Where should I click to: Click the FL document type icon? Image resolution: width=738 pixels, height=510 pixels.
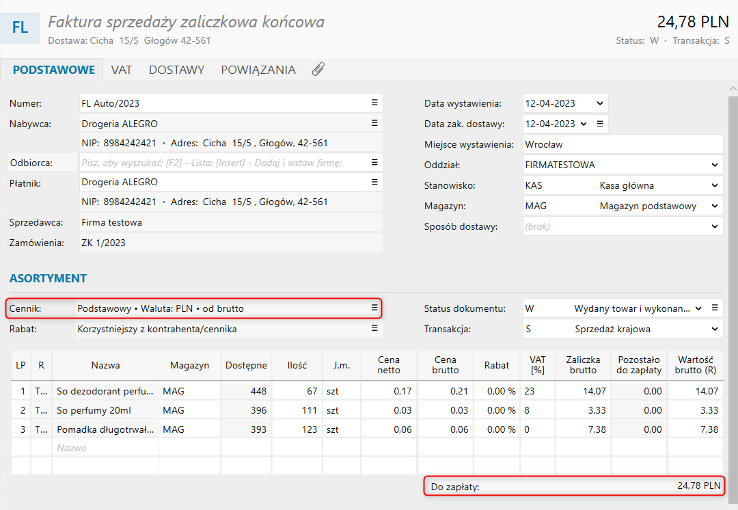20,27
